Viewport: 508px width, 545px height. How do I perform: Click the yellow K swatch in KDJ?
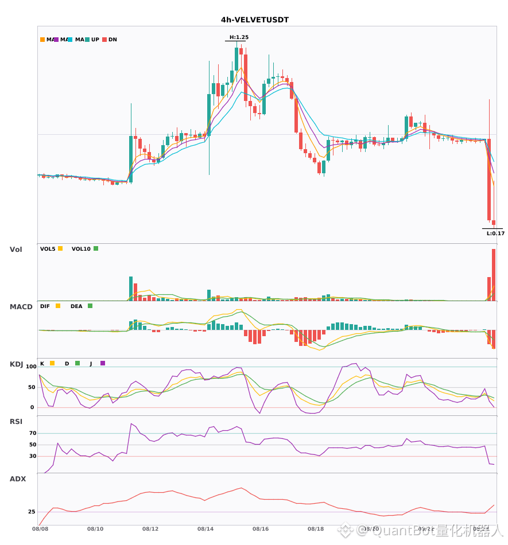(52, 363)
